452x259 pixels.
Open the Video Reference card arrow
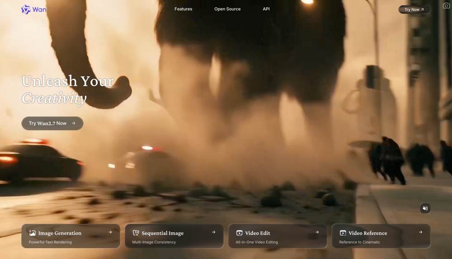(420, 232)
